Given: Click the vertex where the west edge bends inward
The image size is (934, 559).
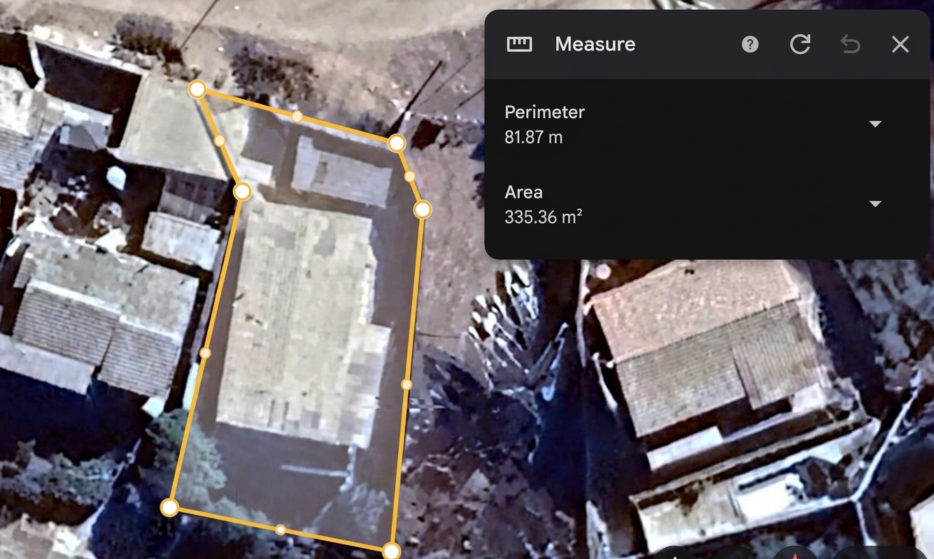Looking at the screenshot, I should coord(242,191).
